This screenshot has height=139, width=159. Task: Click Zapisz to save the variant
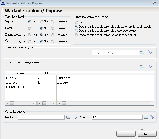click(x=126, y=134)
